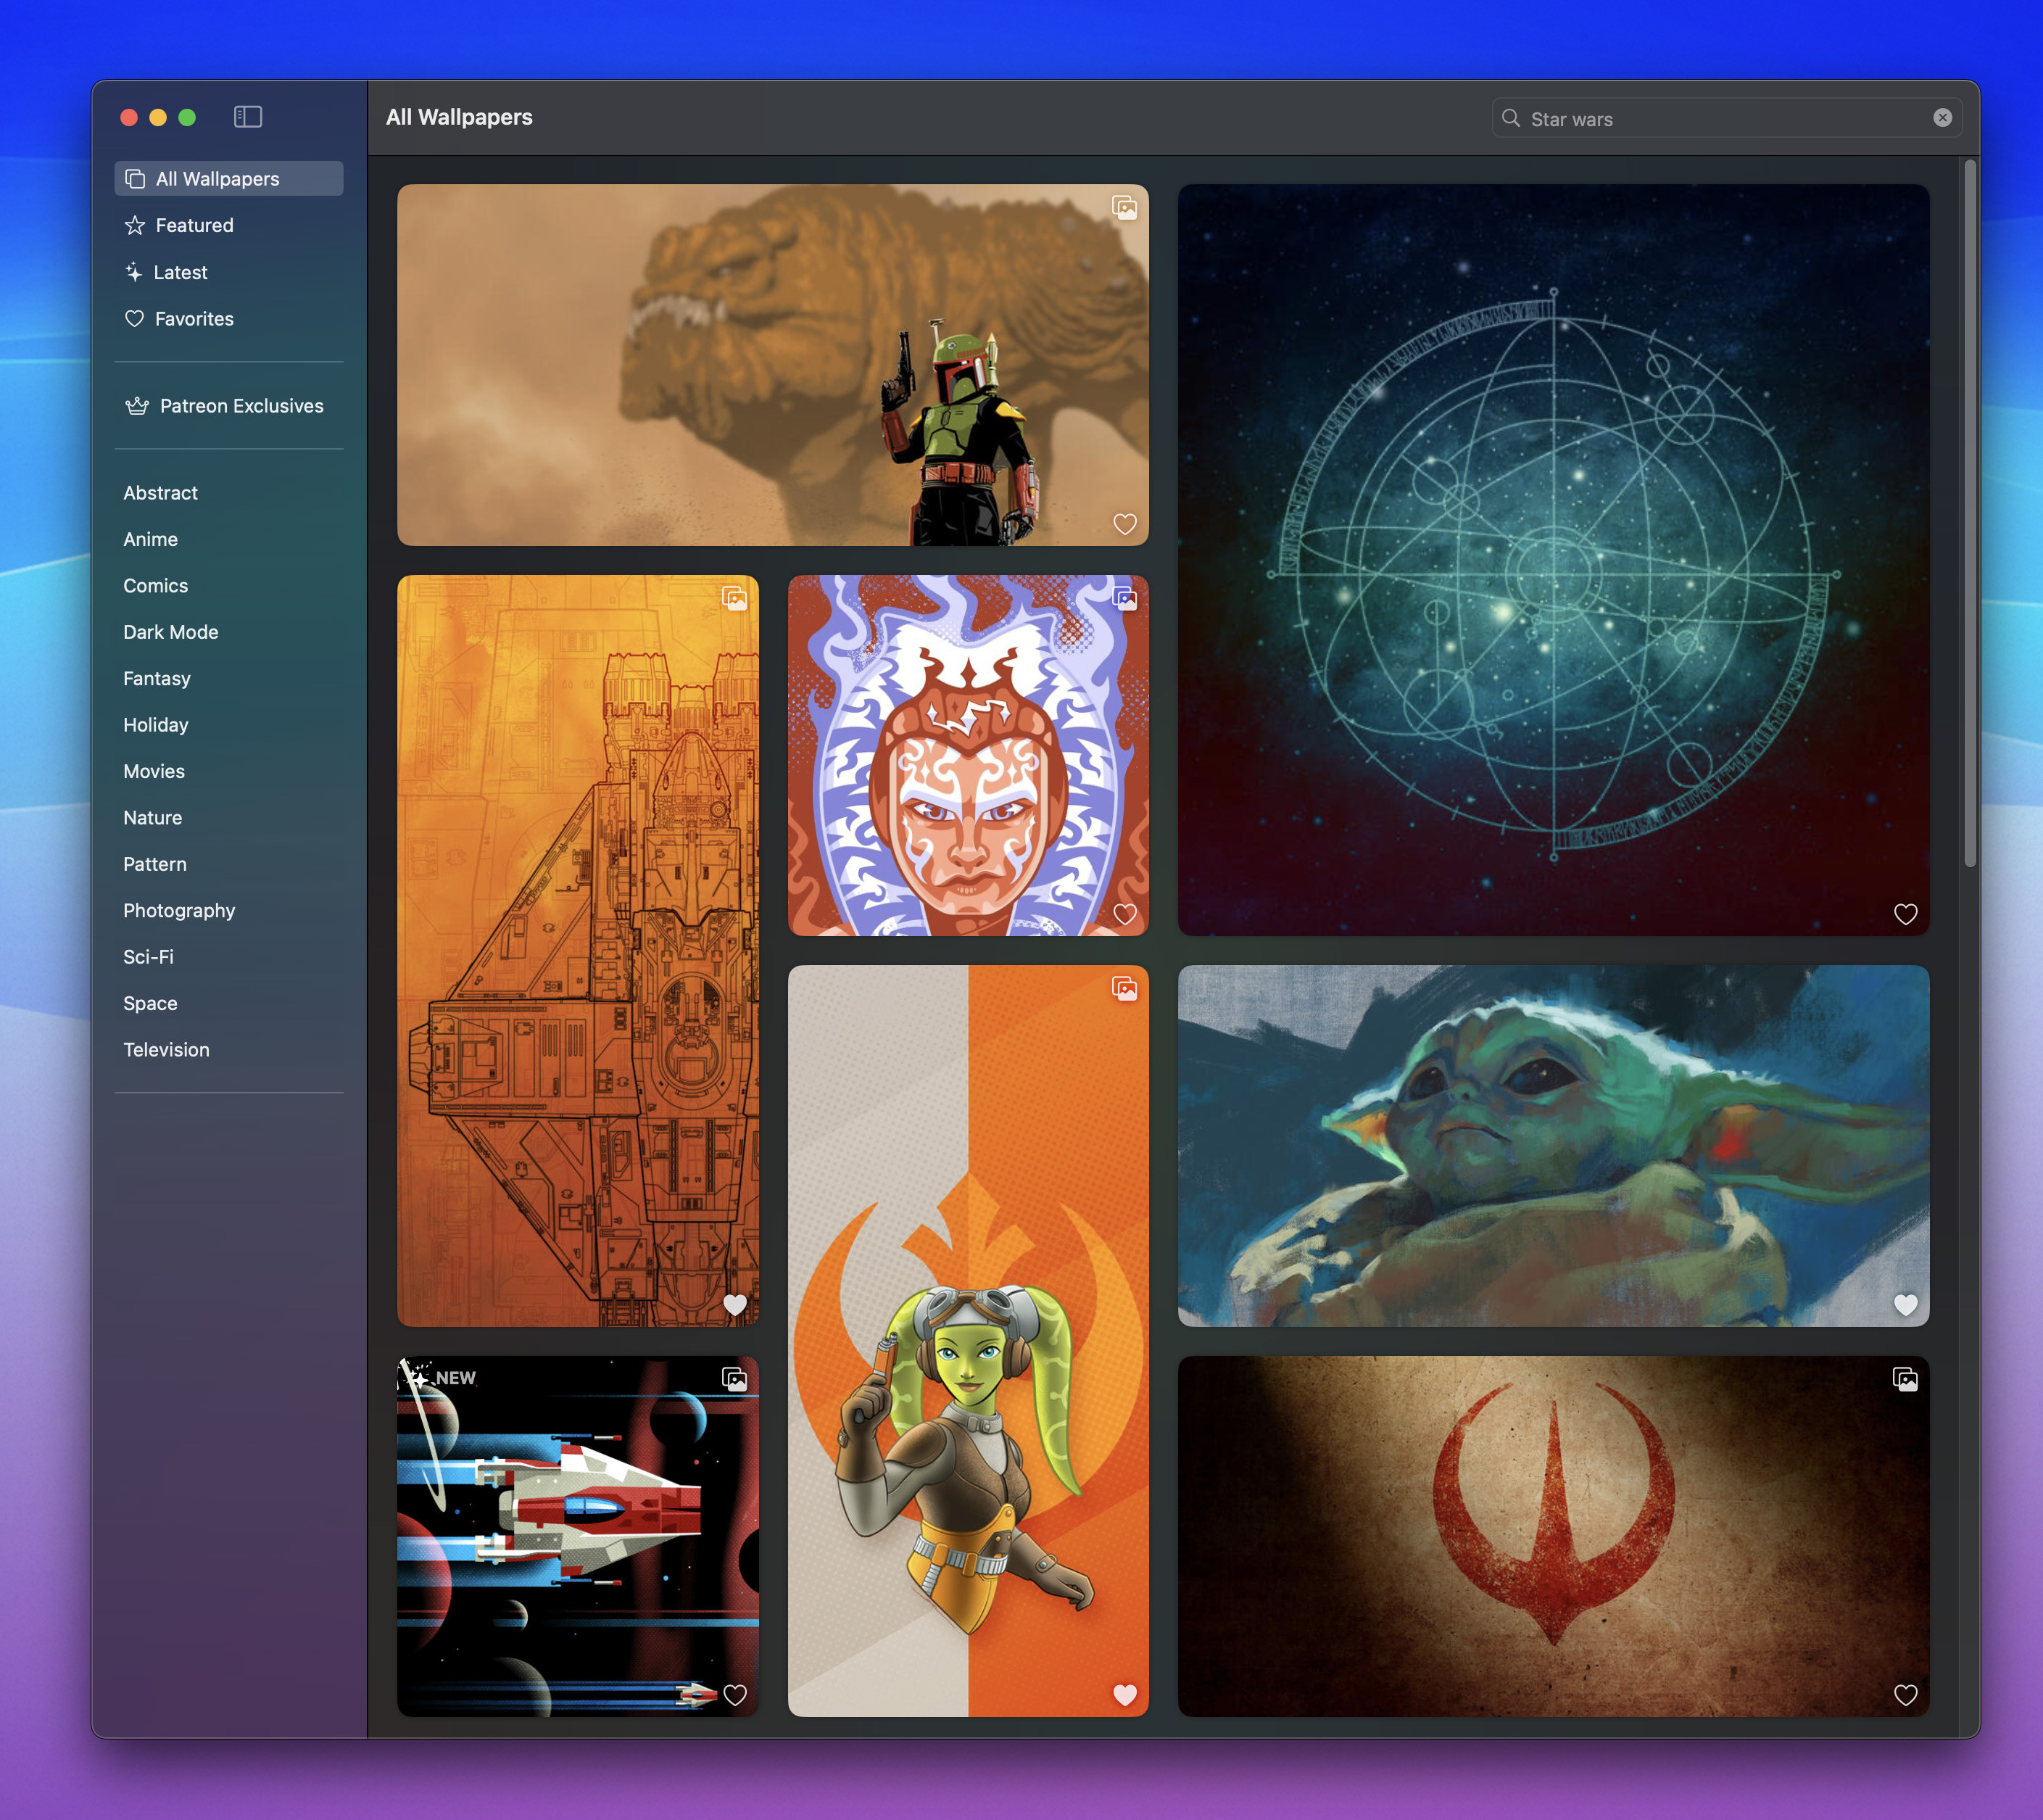Browse the Space category
The width and height of the screenshot is (2043, 1820).
(x=150, y=1004)
